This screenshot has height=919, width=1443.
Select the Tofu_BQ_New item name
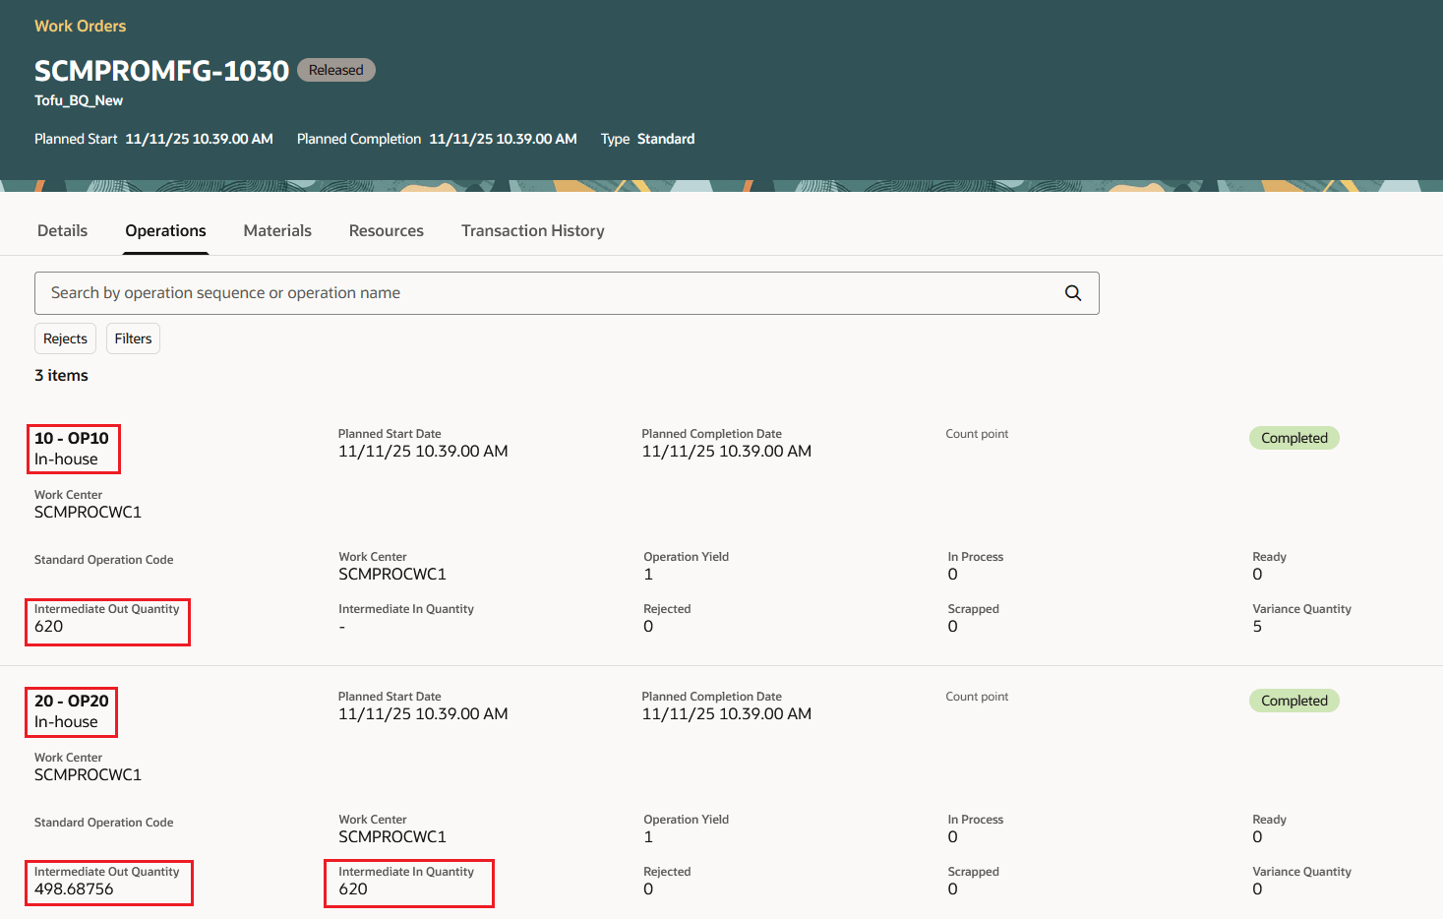pyautogui.click(x=79, y=100)
